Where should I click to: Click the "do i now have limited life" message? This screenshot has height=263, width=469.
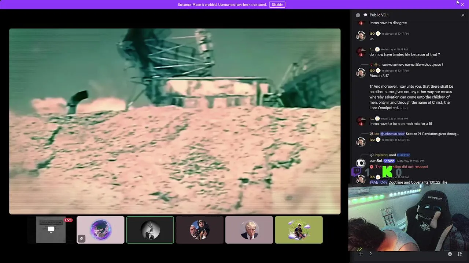405,54
